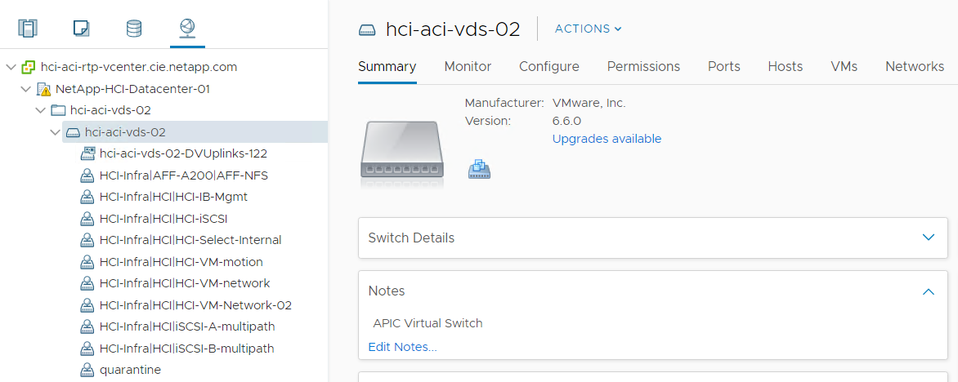
Task: Collapse the Notes panel
Action: [x=928, y=291]
